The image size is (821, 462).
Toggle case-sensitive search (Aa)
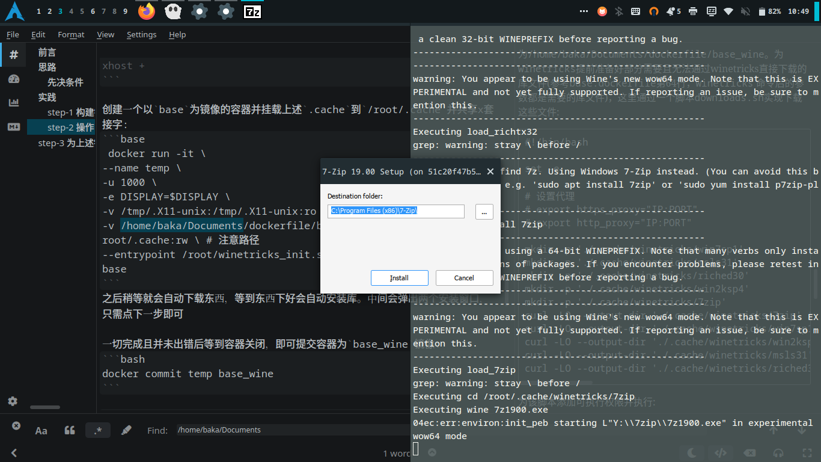coord(41,430)
